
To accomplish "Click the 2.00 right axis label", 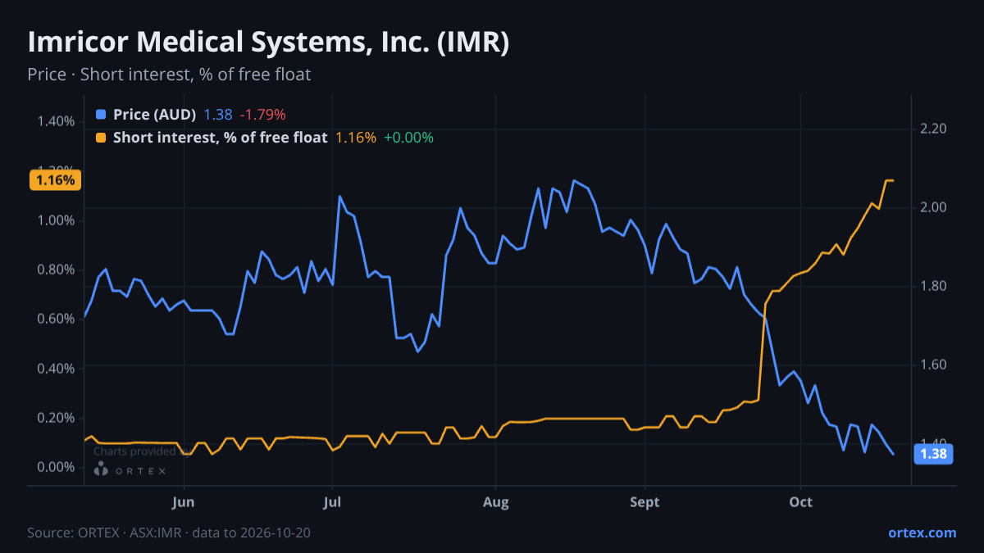I will 934,207.
